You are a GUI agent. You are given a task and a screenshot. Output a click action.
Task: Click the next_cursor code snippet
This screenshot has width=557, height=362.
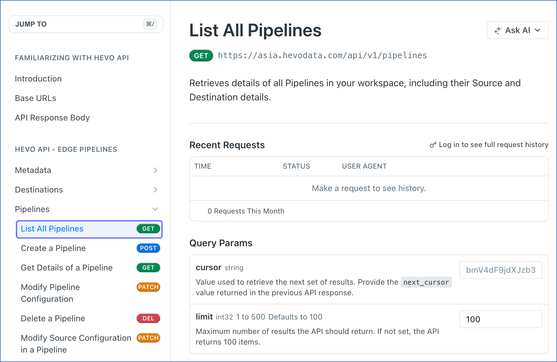click(x=426, y=282)
